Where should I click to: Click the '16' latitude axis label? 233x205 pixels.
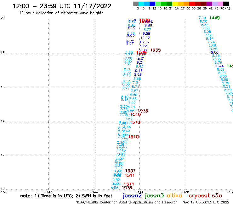[3, 87]
